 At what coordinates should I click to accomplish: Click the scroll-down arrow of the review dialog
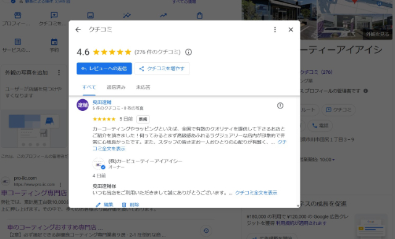[298, 206]
